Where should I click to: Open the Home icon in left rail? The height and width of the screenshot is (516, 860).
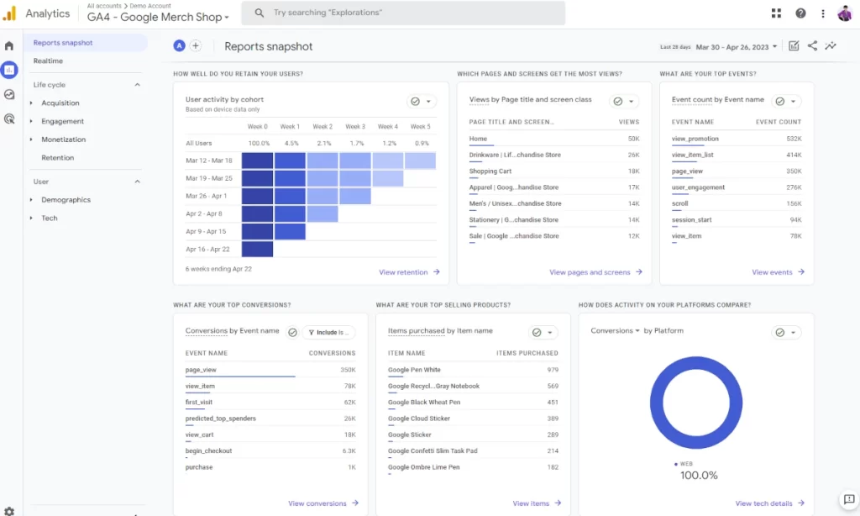click(8, 46)
